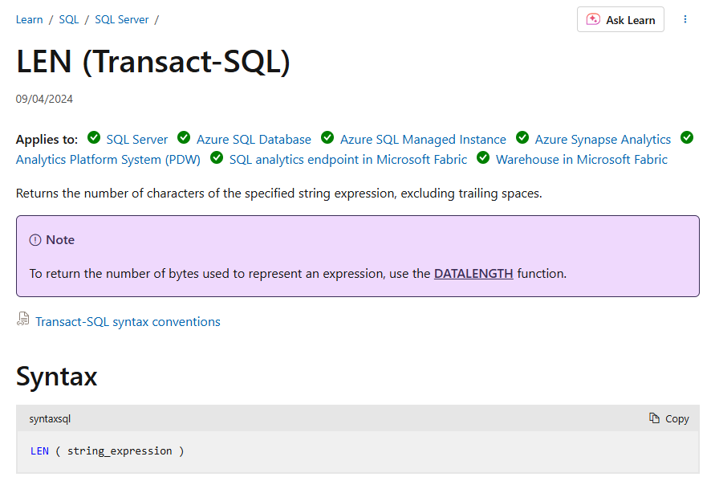
Task: Click the Copy icon in syntaxsql block
Action: click(654, 418)
